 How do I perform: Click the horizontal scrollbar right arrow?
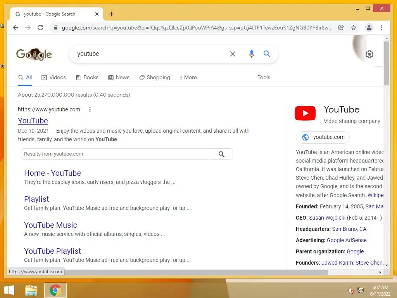pyautogui.click(x=380, y=272)
